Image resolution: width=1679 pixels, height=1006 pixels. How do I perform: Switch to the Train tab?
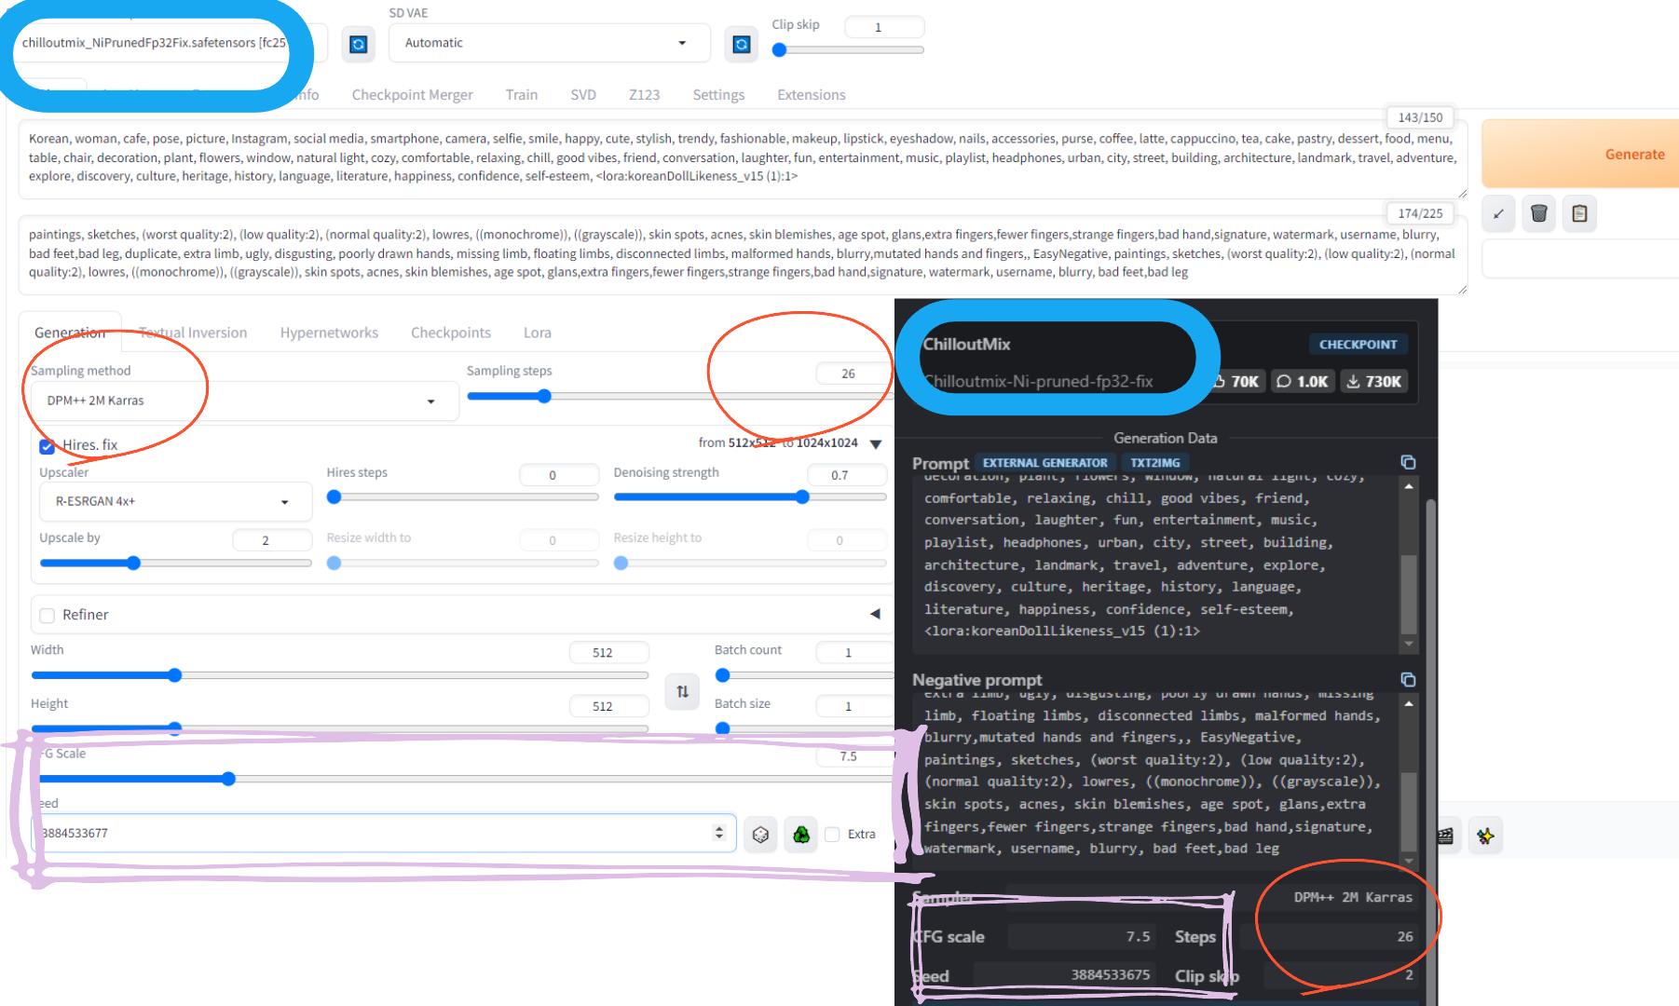click(522, 95)
